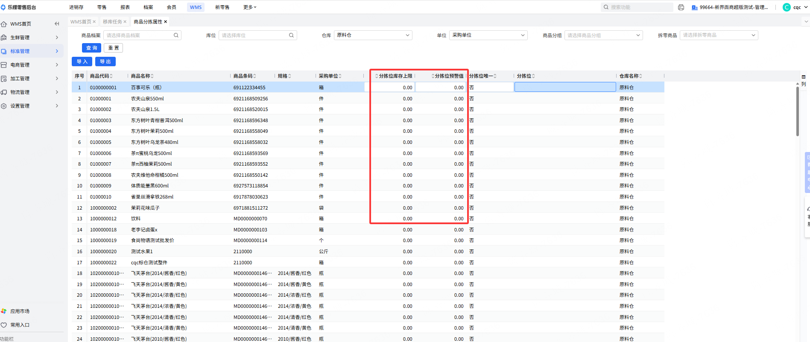Open the 拆零商品 dropdown
This screenshot has height=342, width=810.
tap(719, 35)
